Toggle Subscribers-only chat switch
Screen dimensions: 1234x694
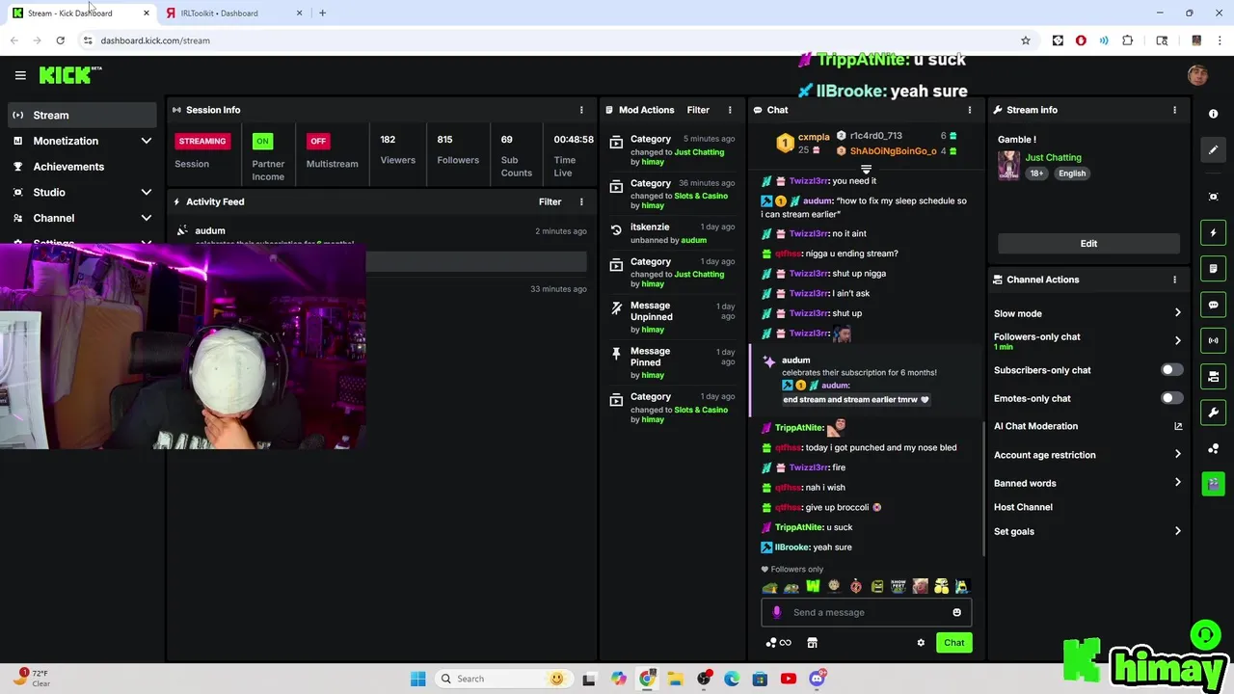[1170, 370]
